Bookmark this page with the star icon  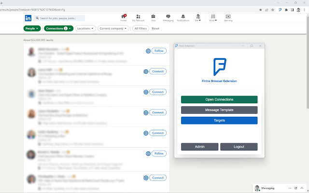(x=273, y=10)
